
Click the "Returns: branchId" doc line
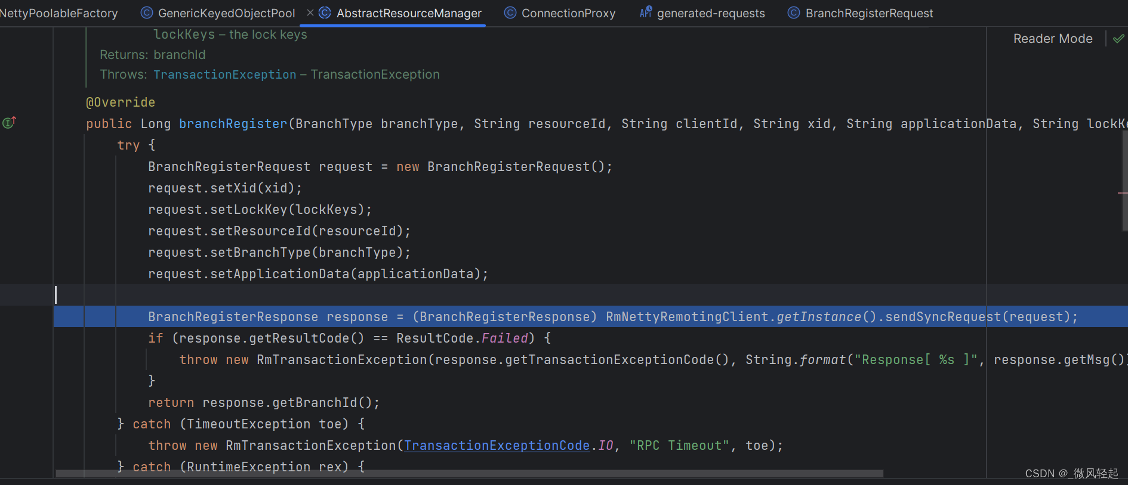153,55
